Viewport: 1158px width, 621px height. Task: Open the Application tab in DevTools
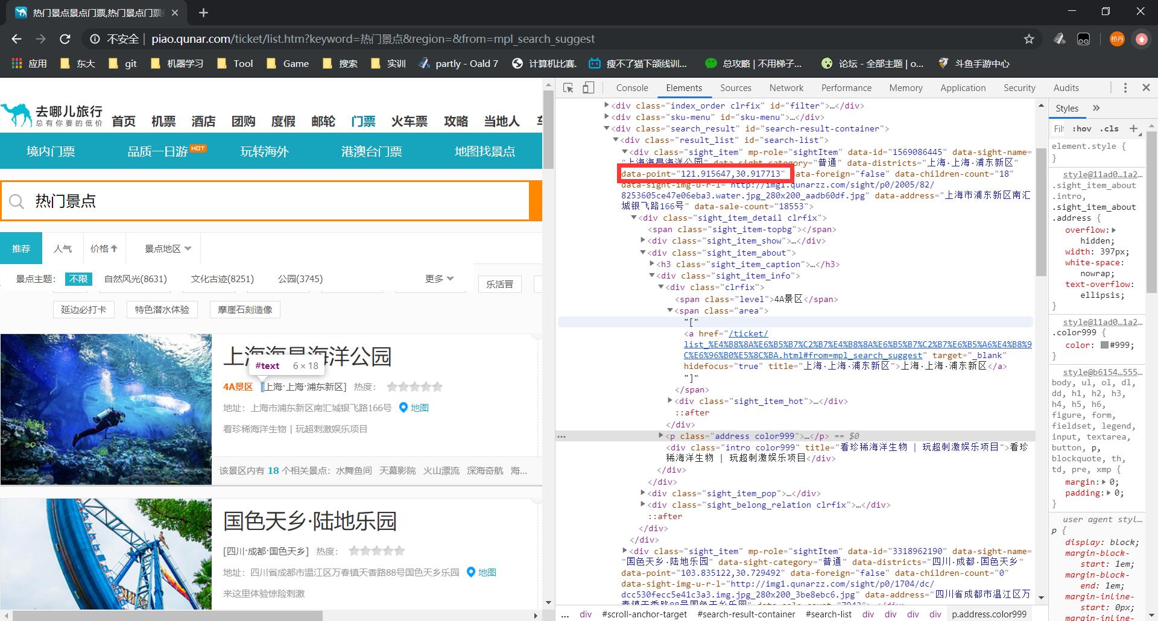click(x=963, y=88)
